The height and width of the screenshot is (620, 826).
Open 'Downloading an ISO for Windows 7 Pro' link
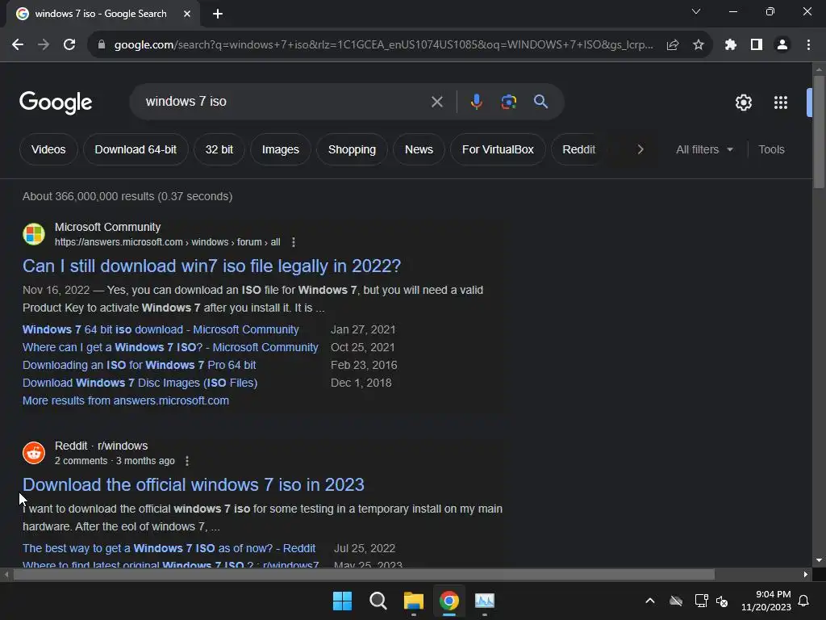pyautogui.click(x=139, y=366)
